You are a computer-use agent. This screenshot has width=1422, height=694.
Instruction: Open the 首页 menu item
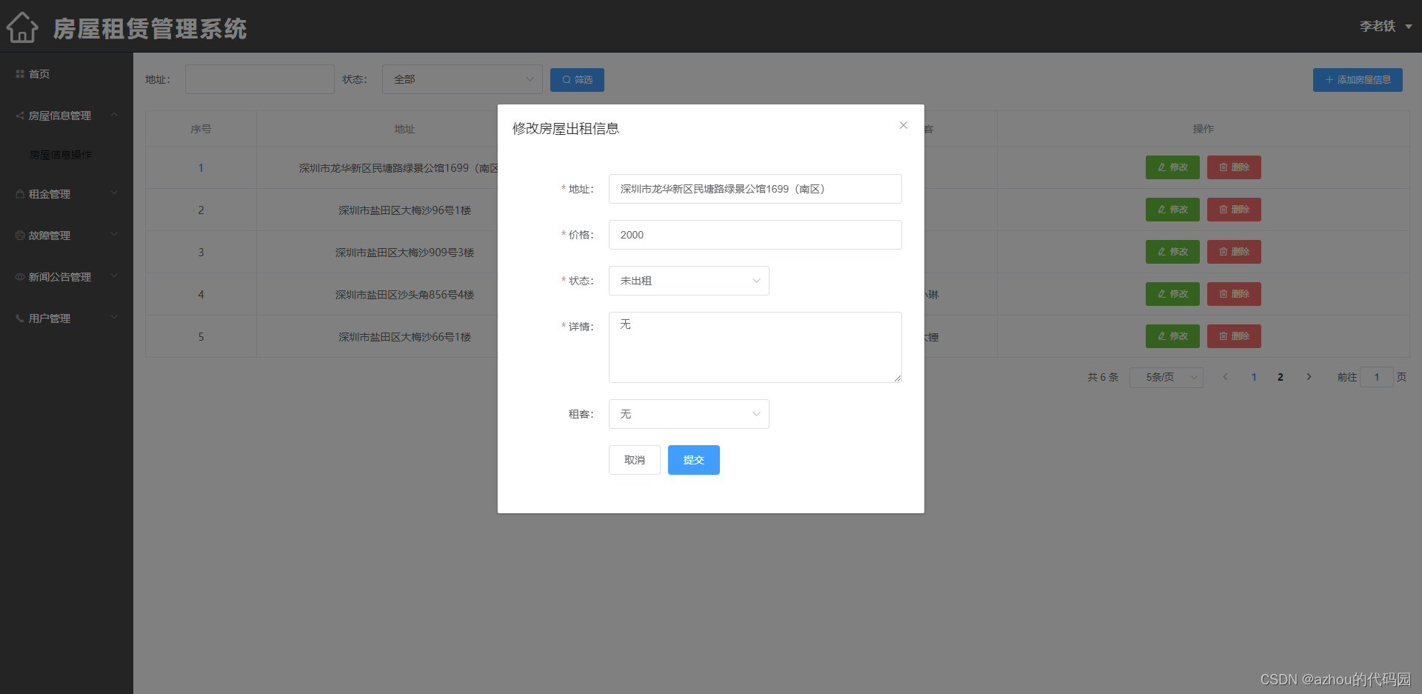[x=67, y=74]
